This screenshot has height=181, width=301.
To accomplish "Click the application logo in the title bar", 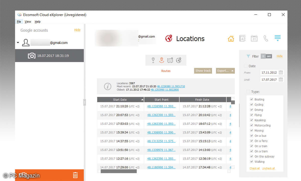I will tap(19, 15).
